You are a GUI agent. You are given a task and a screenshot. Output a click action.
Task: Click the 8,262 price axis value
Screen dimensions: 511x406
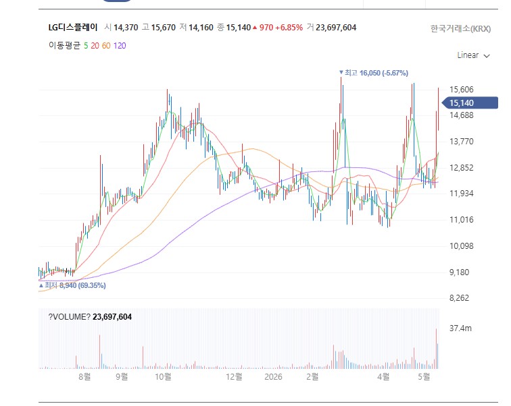point(459,298)
